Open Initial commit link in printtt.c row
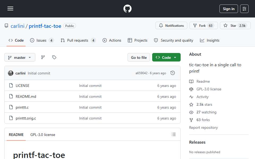Screen dimensions: 255x159 click(90, 107)
